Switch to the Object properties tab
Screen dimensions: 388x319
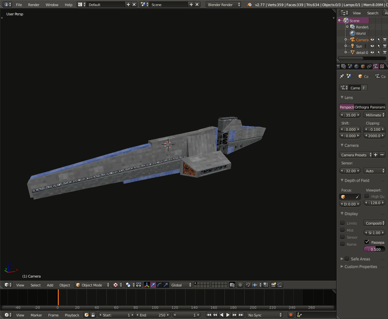coord(363,66)
